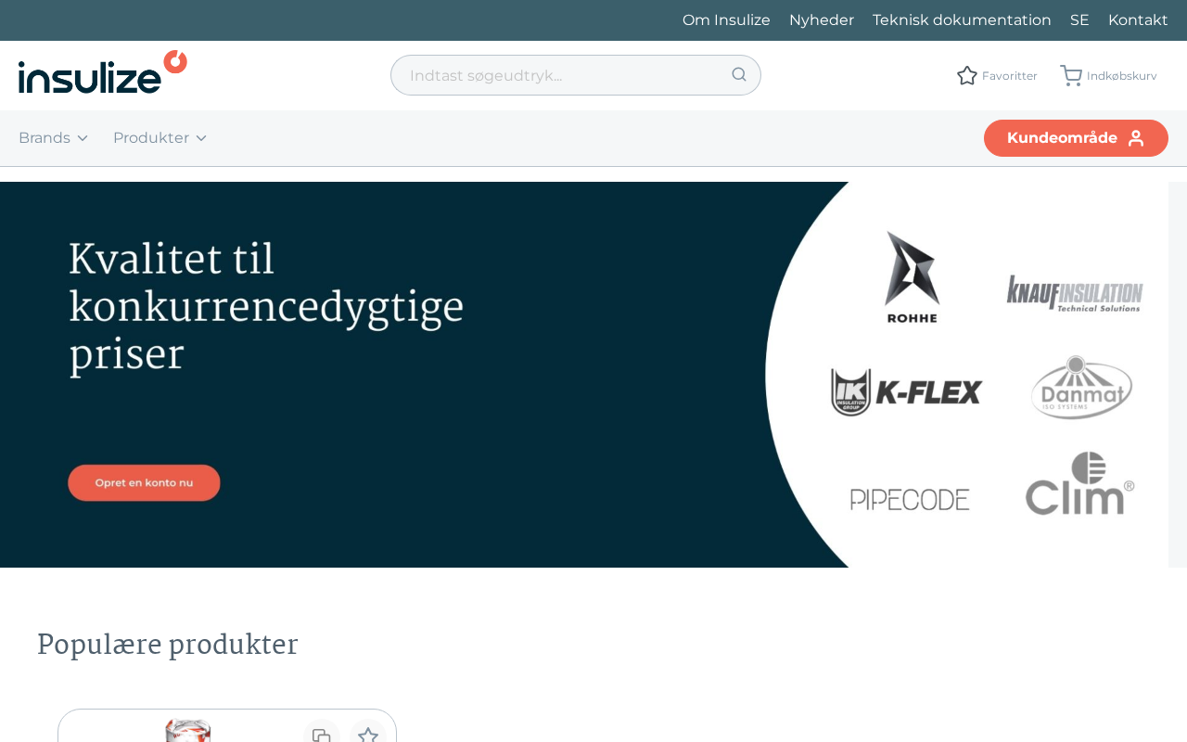1187x742 pixels.
Task: Click the ROHHE brand logo
Action: click(913, 276)
